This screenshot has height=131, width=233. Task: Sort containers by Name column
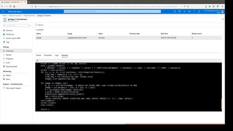pos(39,34)
